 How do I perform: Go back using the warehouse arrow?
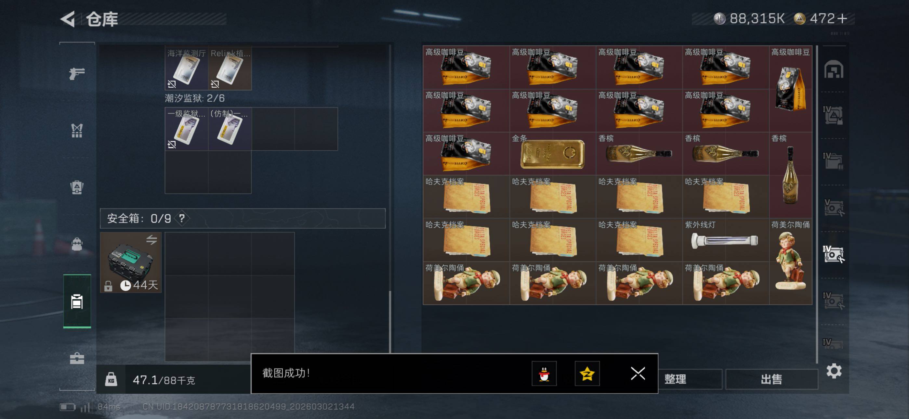click(x=68, y=19)
